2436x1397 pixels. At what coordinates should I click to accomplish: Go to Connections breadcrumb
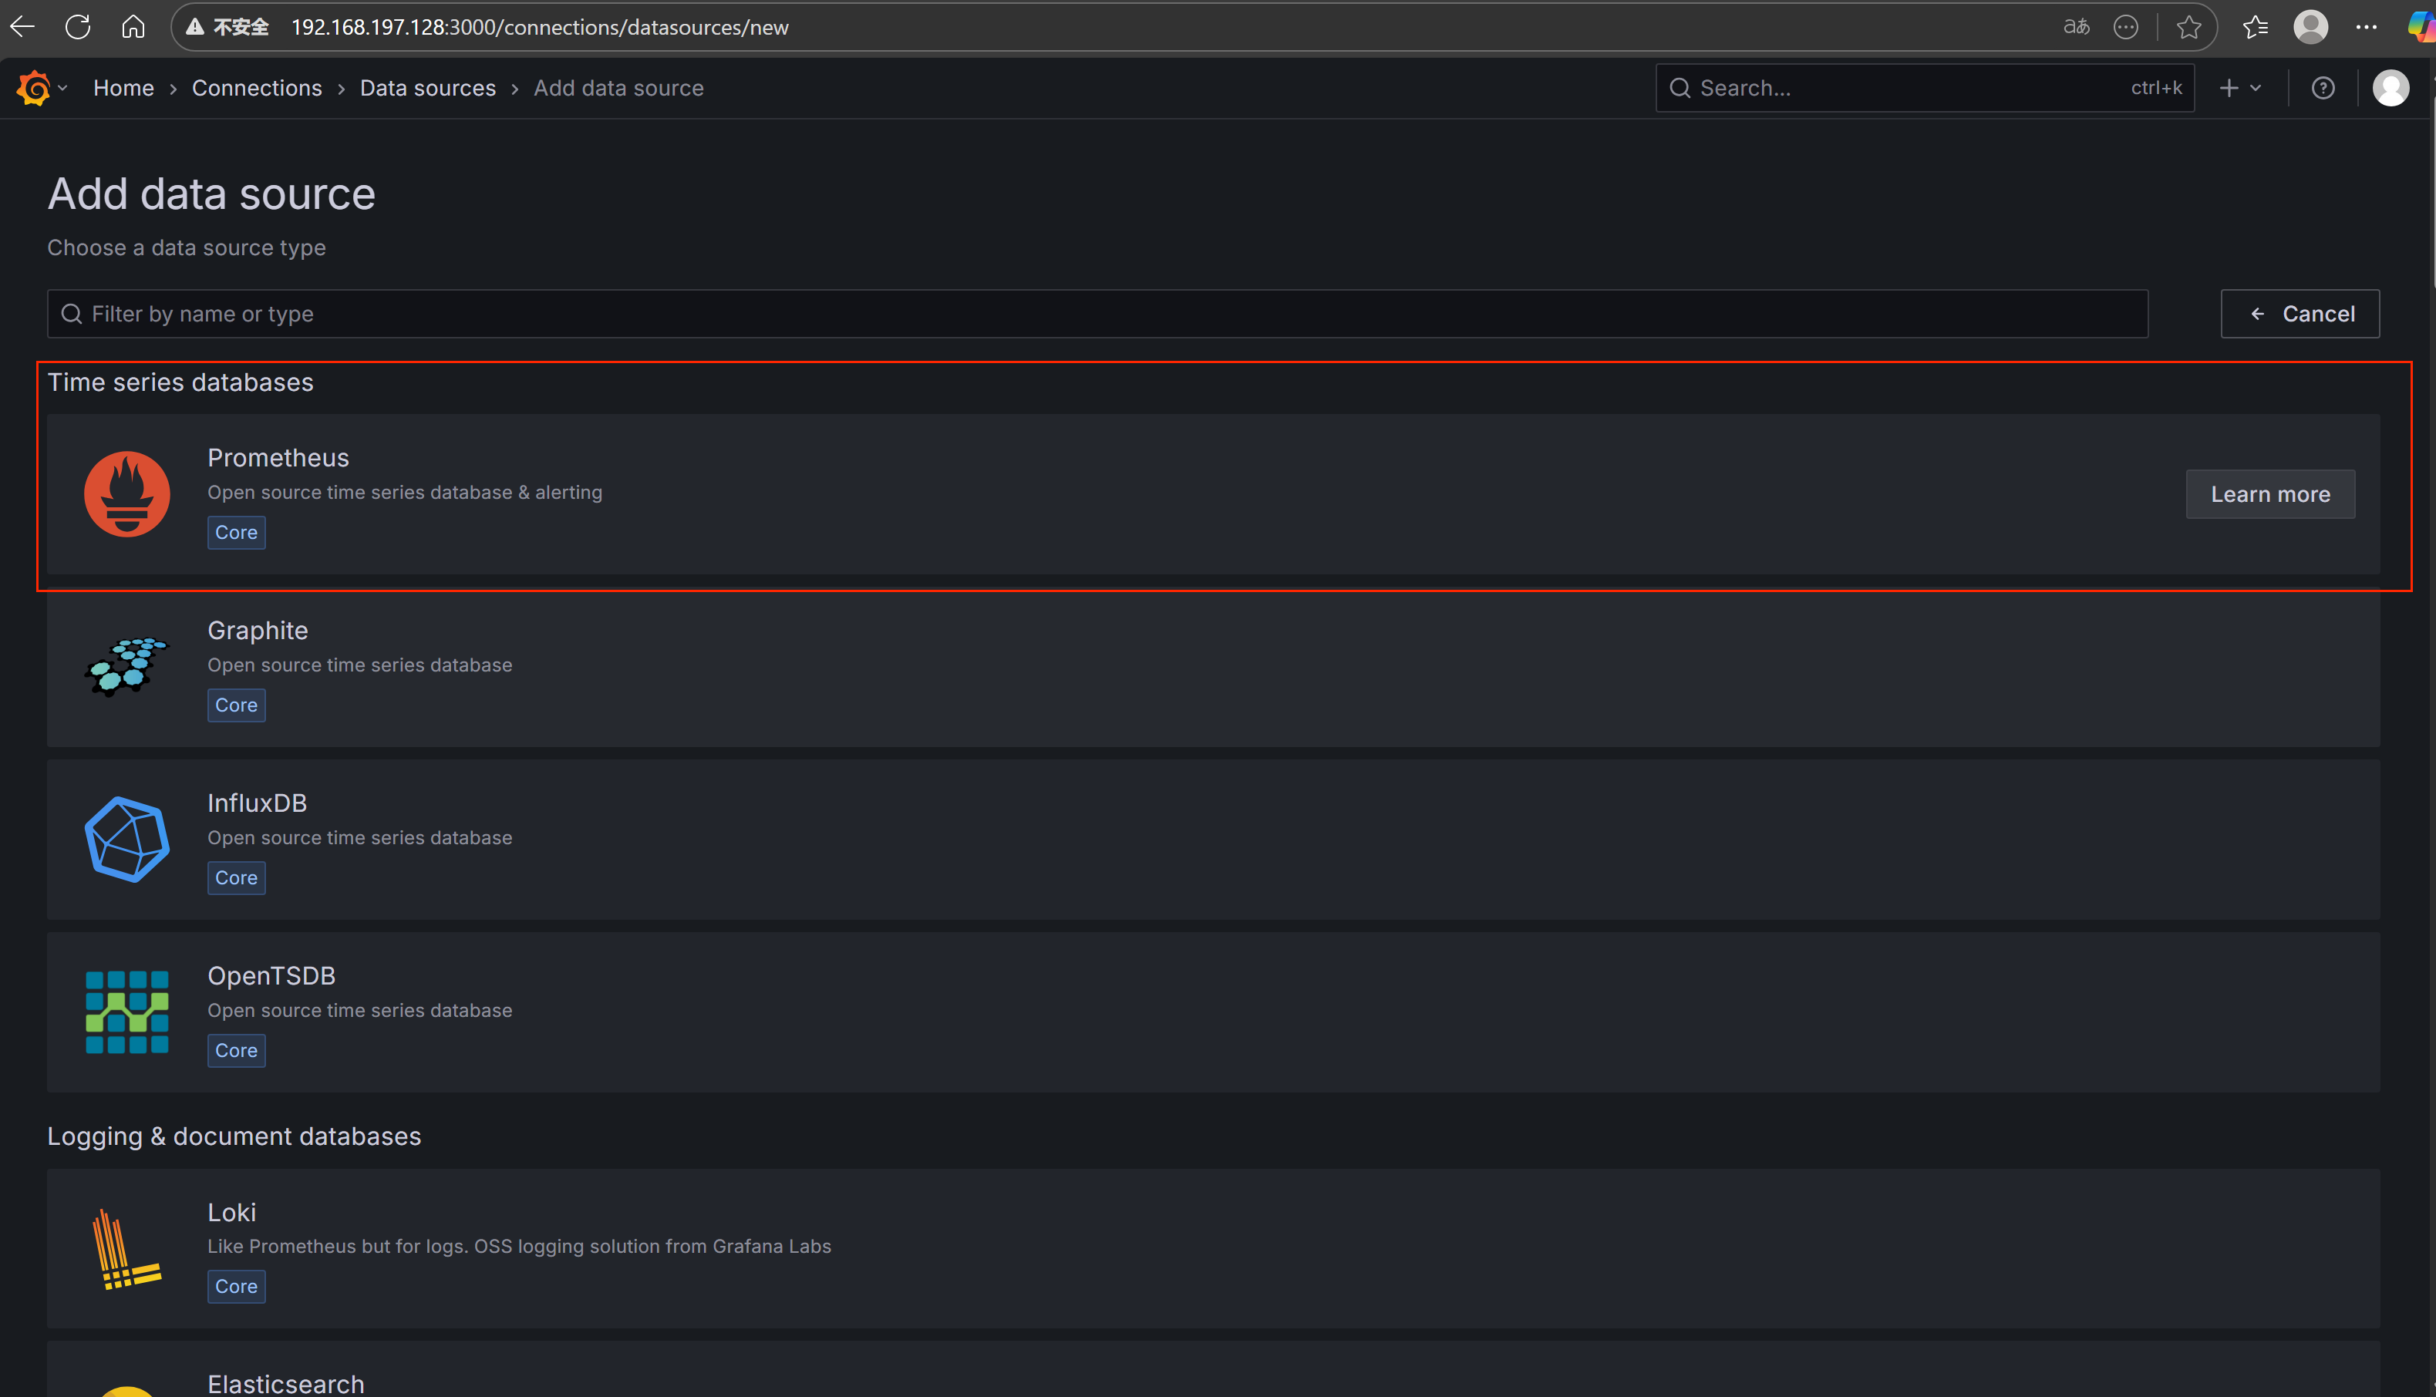[256, 88]
